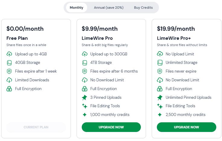222x141 pixels.
Task: Select the Annual (save 20%) tab
Action: 109,8
